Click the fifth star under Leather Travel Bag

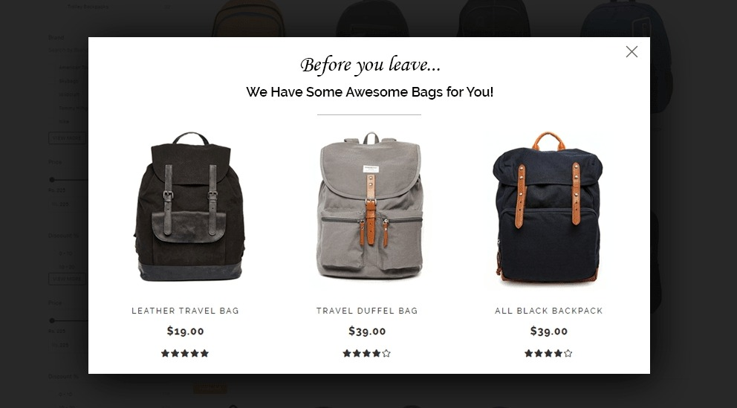(204, 354)
